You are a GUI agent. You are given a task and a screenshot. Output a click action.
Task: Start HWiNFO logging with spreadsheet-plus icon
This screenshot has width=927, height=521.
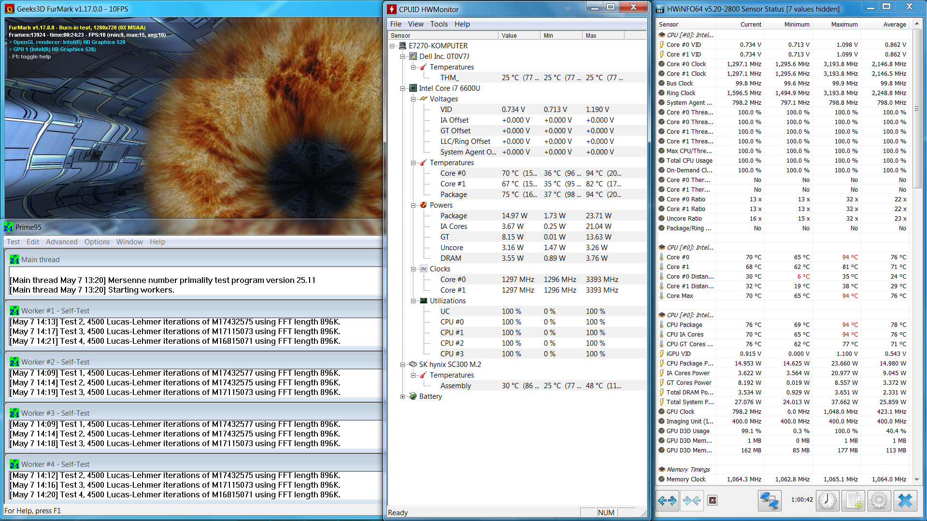click(853, 500)
